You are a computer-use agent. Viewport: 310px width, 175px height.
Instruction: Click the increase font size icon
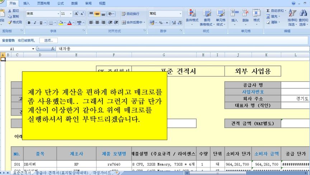click(76, 14)
